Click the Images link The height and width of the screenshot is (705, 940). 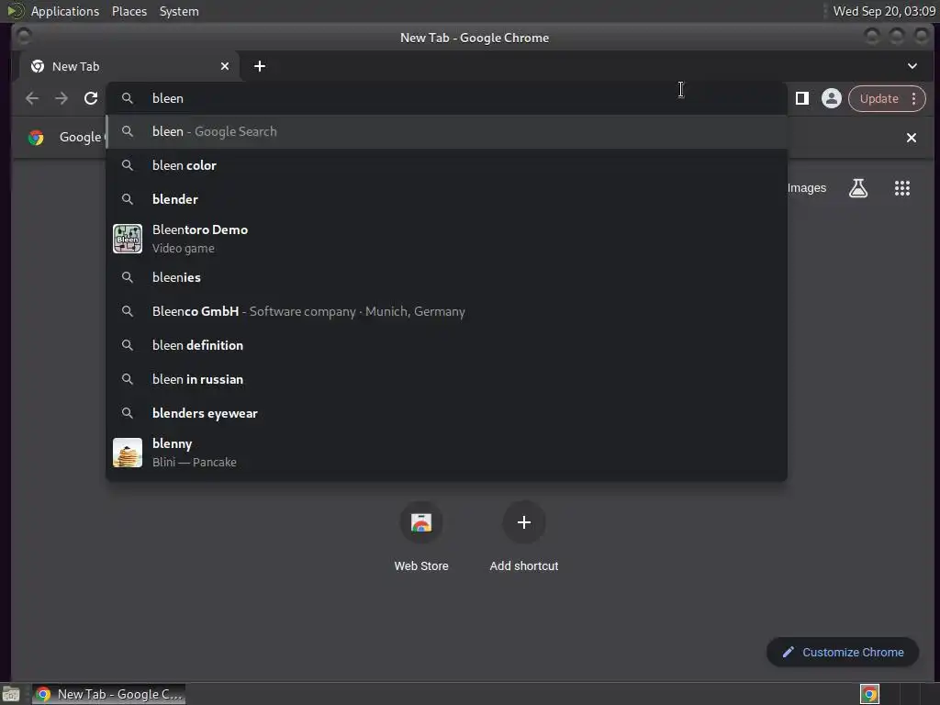(806, 188)
